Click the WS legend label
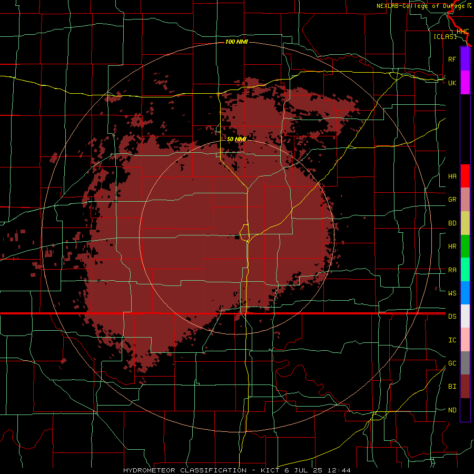The image size is (474, 474). (452, 293)
